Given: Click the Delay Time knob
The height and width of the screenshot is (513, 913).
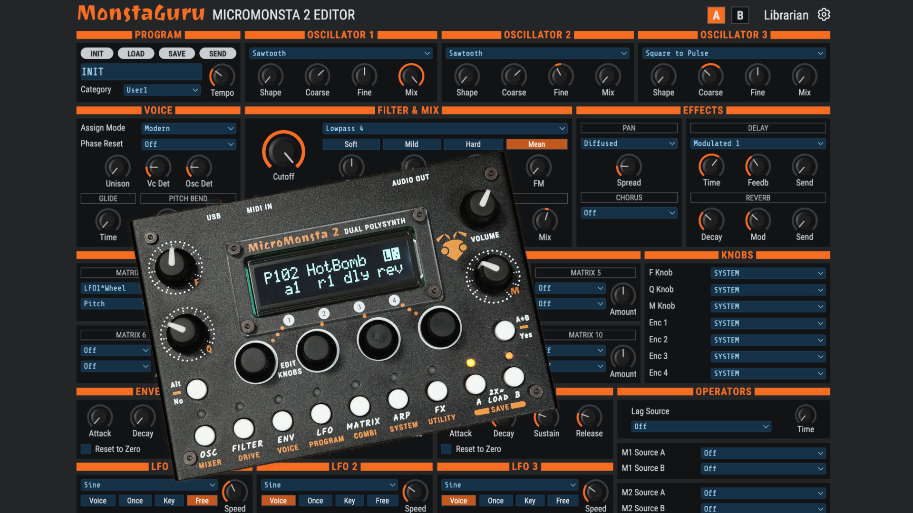Looking at the screenshot, I should point(711,166).
